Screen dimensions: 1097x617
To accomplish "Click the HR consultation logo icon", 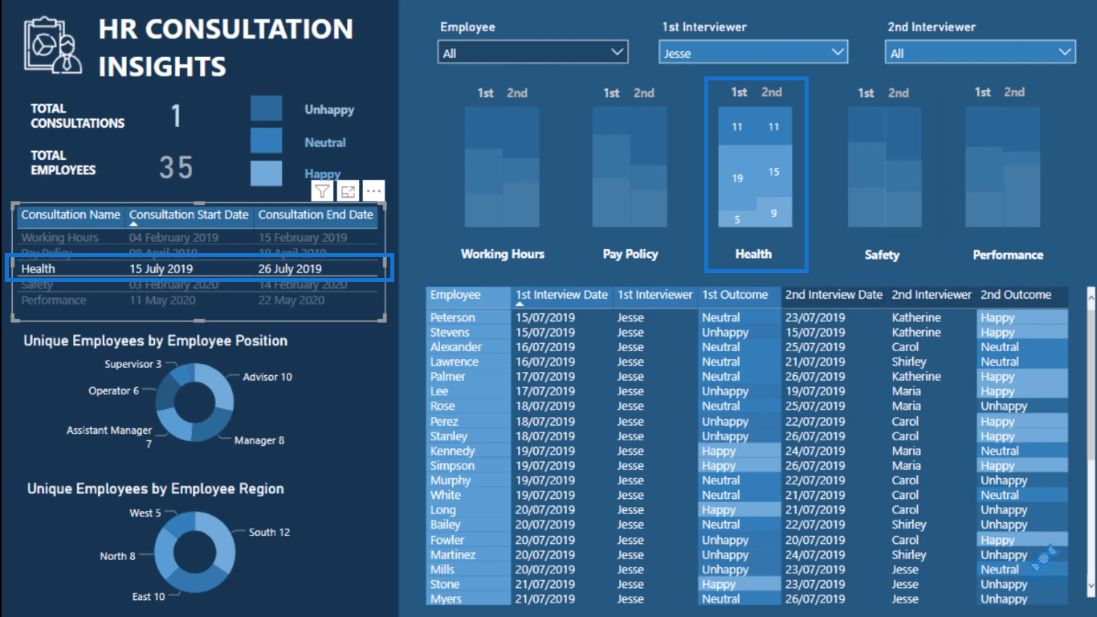I will pyautogui.click(x=53, y=46).
